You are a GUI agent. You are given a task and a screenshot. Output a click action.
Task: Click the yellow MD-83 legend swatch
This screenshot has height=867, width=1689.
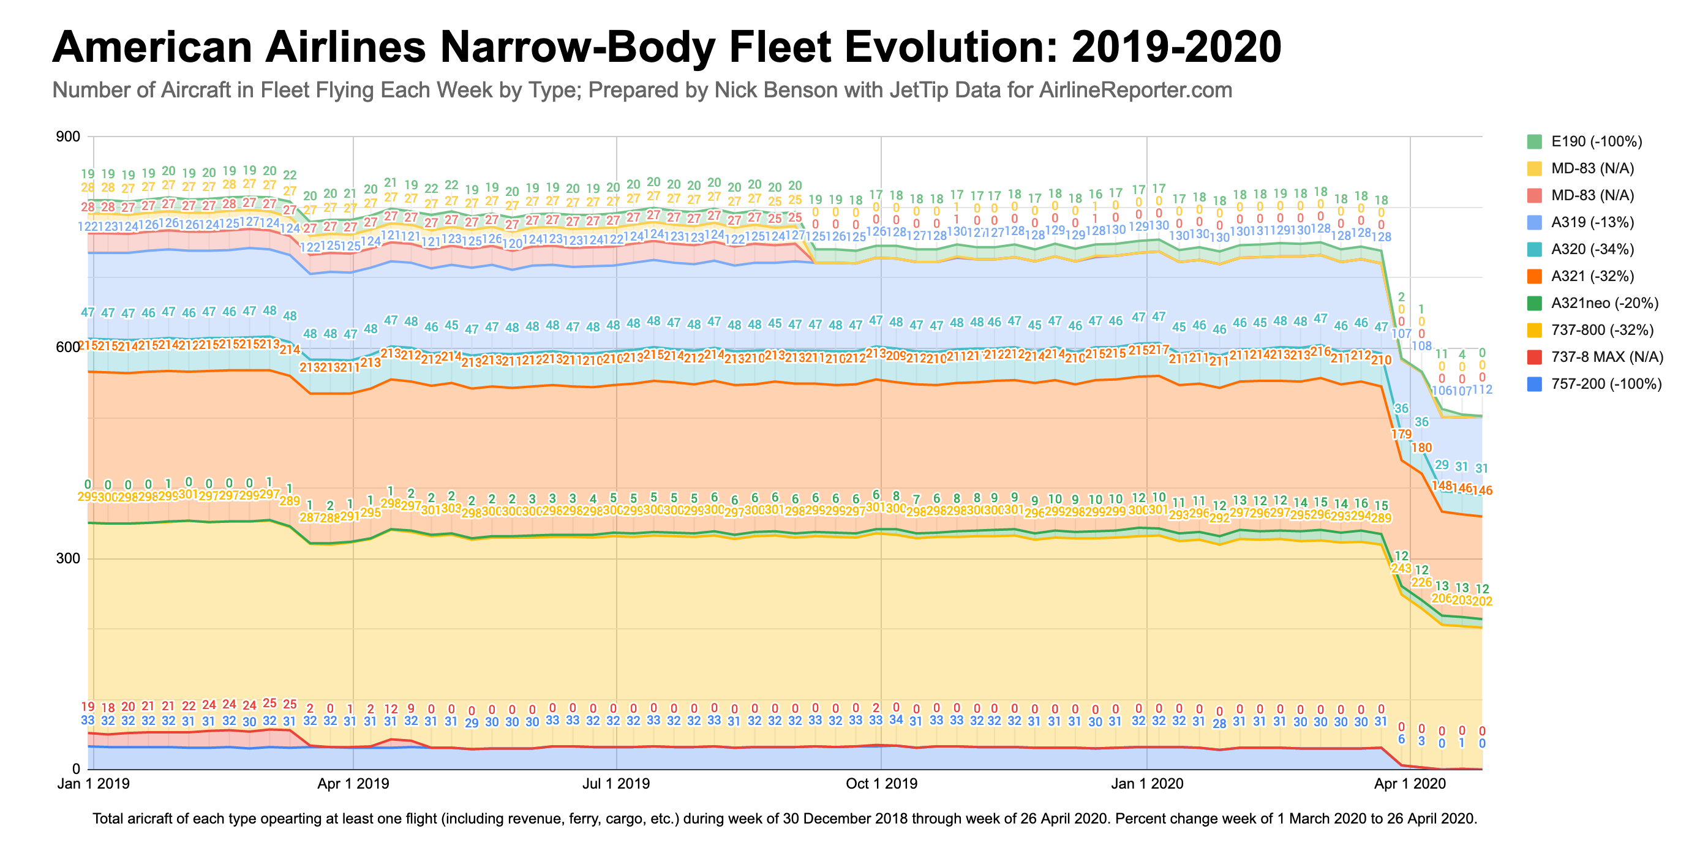pyautogui.click(x=1534, y=168)
